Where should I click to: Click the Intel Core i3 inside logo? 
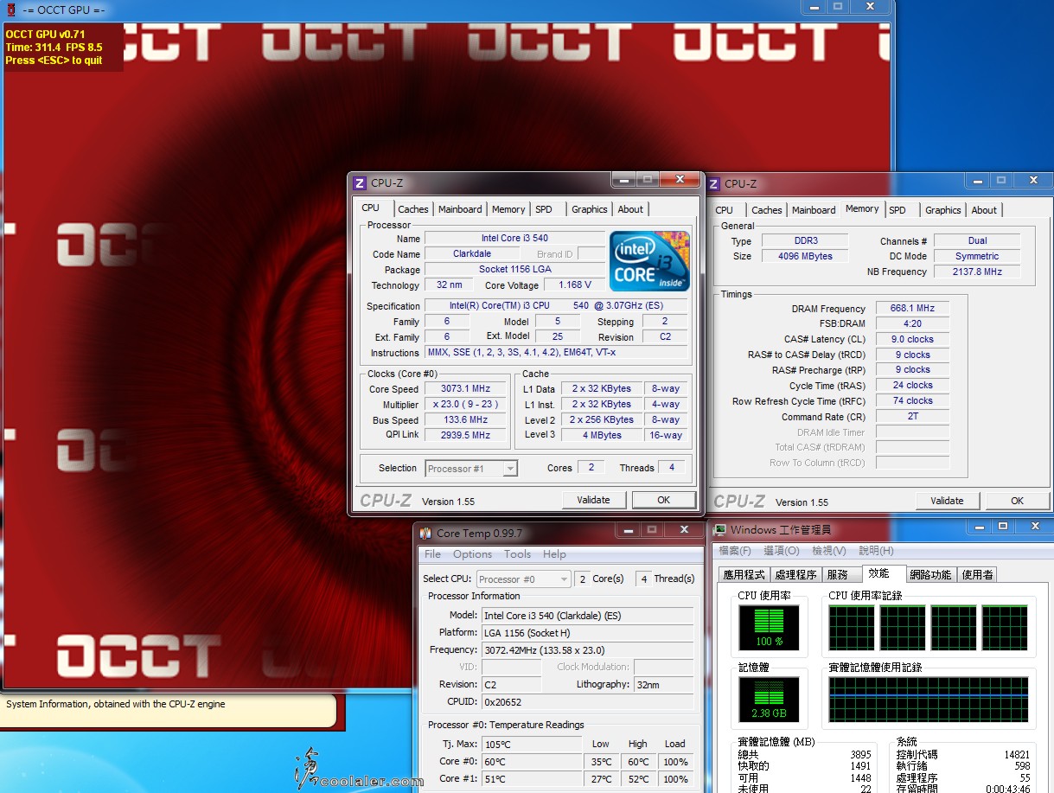(x=649, y=260)
